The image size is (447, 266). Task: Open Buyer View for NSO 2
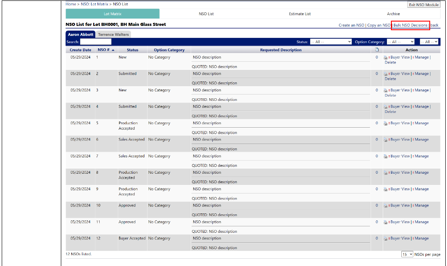400,73
